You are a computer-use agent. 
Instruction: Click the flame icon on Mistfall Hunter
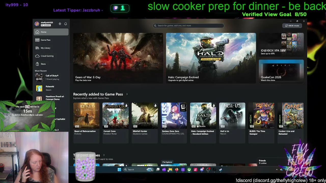(155, 105)
